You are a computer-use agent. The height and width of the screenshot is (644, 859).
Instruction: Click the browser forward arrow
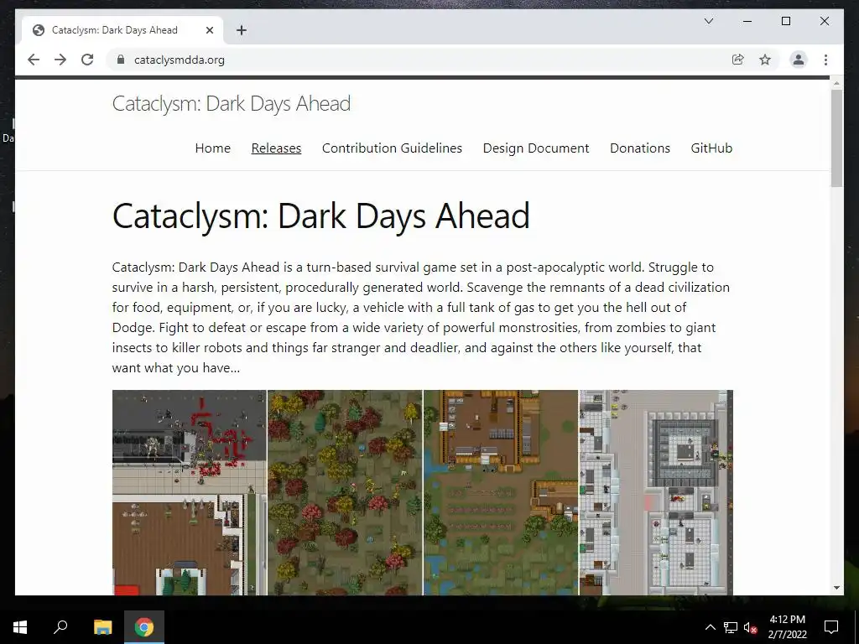pyautogui.click(x=60, y=60)
